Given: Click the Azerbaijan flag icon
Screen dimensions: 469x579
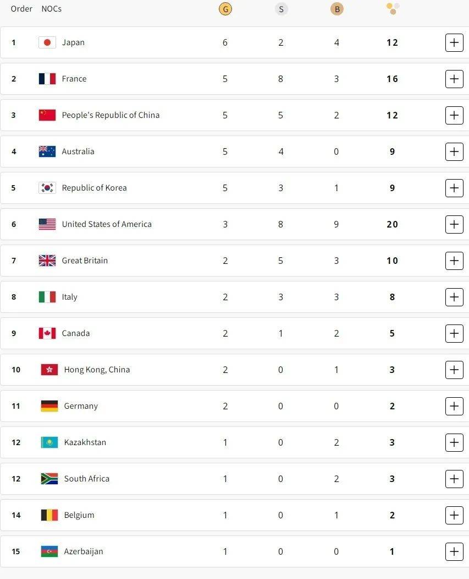Looking at the screenshot, I should [x=49, y=551].
